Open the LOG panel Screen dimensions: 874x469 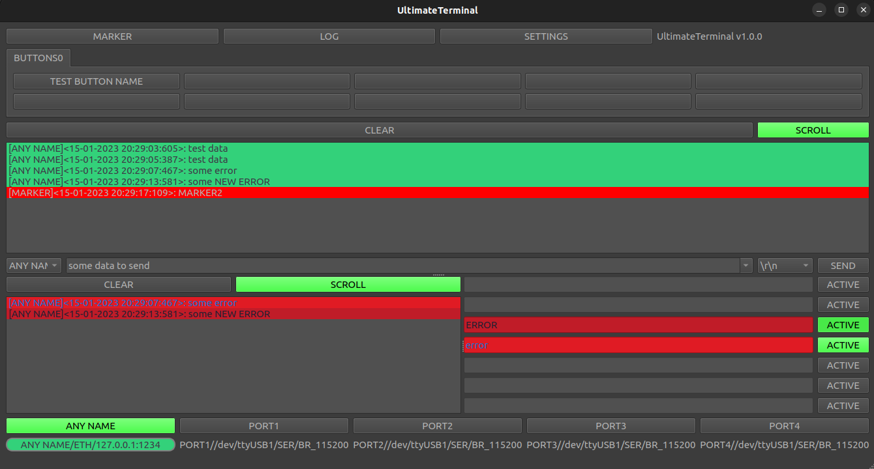tap(329, 36)
